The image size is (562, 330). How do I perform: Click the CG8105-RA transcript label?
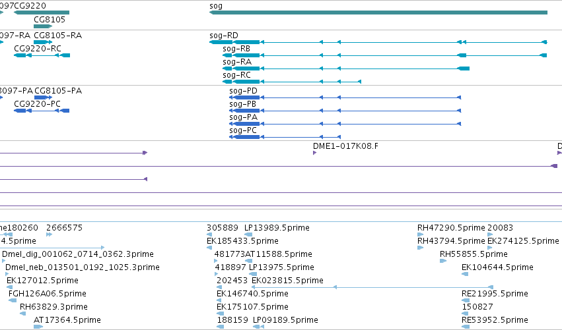click(x=57, y=36)
